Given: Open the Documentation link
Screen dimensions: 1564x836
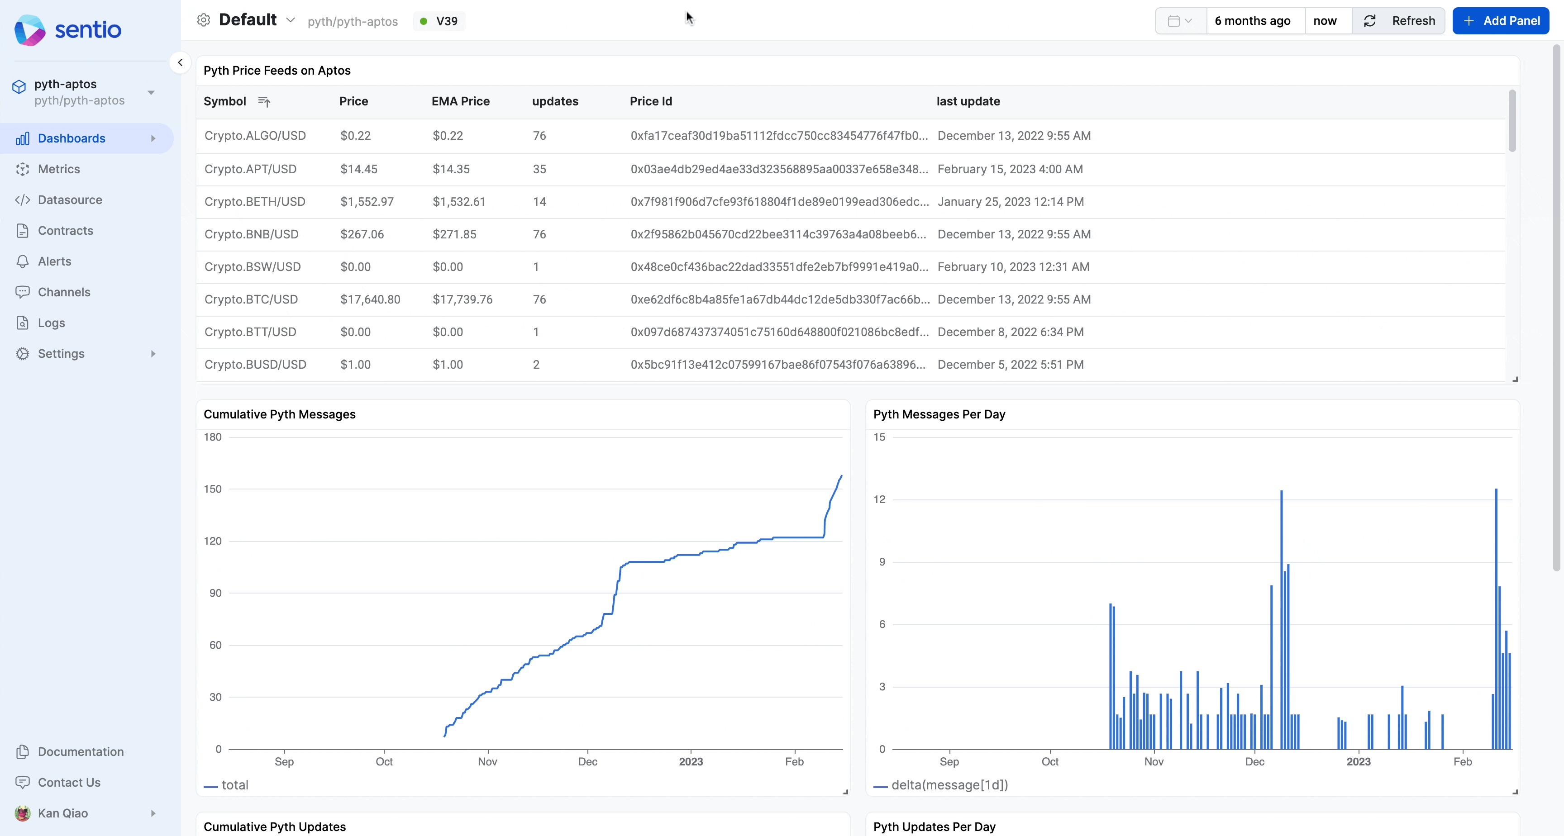Looking at the screenshot, I should (80, 751).
